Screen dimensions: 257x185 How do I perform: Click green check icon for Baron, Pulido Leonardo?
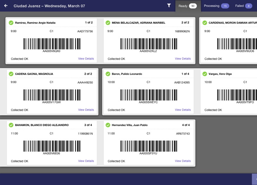click(108, 74)
